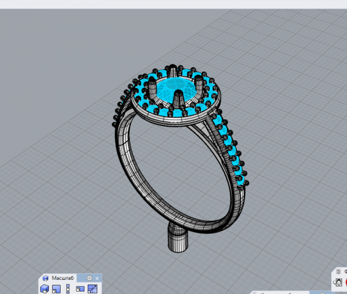
Task: Select the Scale 1-D tool
Action: [68, 289]
